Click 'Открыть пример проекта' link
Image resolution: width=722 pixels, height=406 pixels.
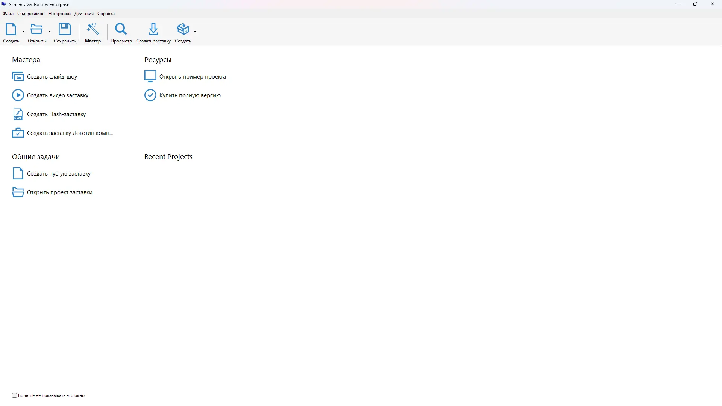[x=193, y=77]
